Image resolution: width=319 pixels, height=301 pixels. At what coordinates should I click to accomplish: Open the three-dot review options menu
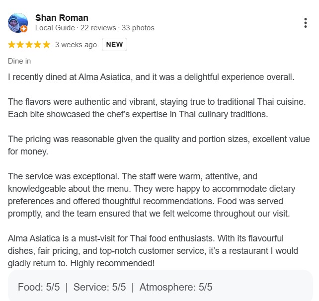pyautogui.click(x=305, y=23)
